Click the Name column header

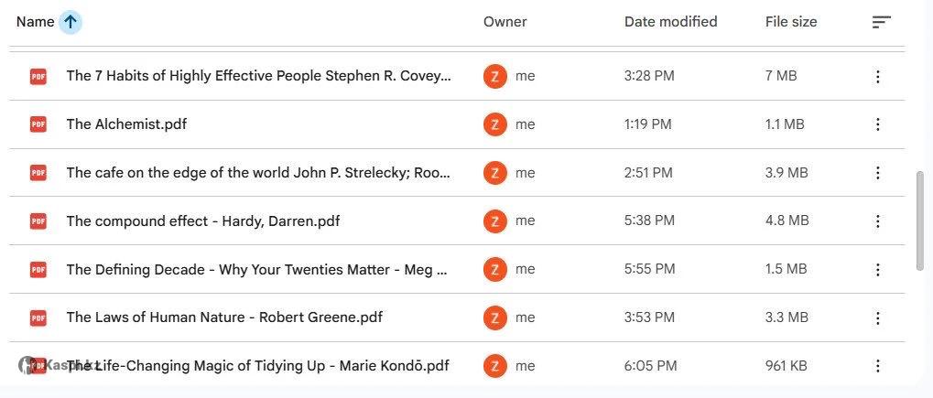coord(35,22)
